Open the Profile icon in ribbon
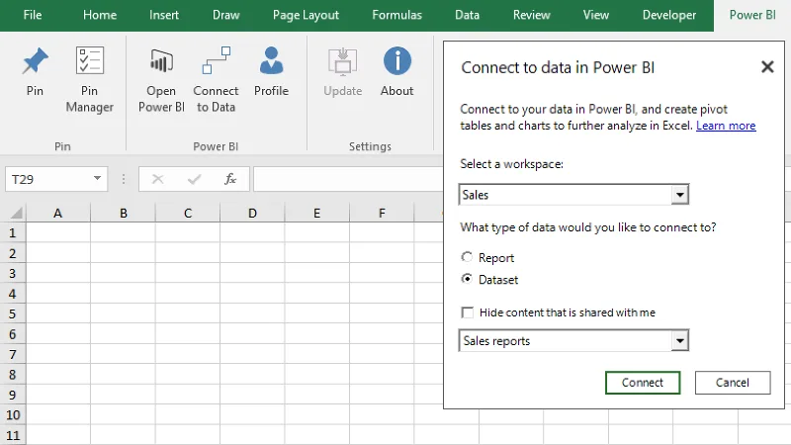Screen dimensions: 791x445 tap(271, 60)
